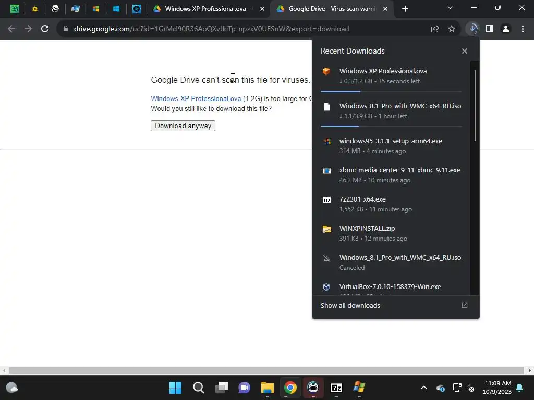Viewport: 534px width, 400px height.
Task: Reload the current page
Action: pyautogui.click(x=45, y=29)
